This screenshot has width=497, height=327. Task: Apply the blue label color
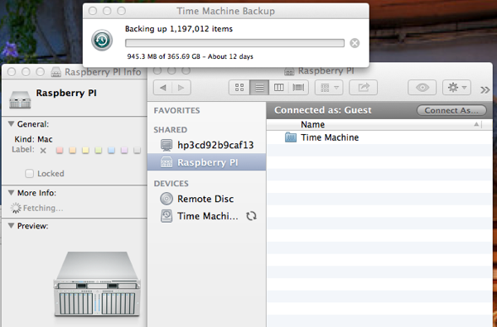(111, 150)
